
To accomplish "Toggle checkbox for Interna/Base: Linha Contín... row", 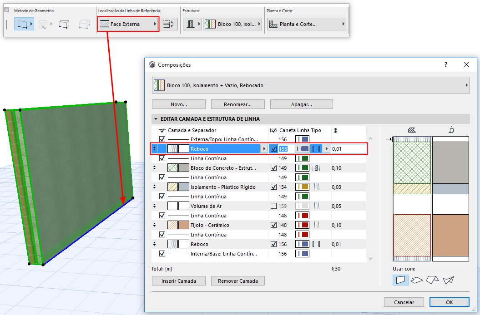I will pos(162,254).
